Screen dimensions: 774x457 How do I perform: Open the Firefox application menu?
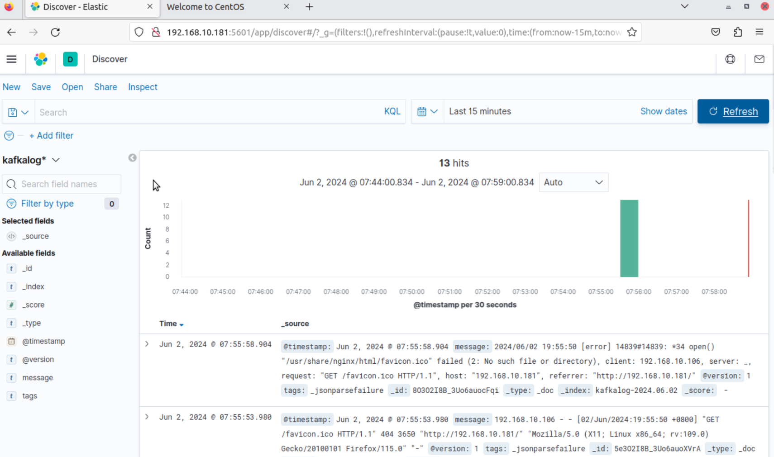click(760, 32)
